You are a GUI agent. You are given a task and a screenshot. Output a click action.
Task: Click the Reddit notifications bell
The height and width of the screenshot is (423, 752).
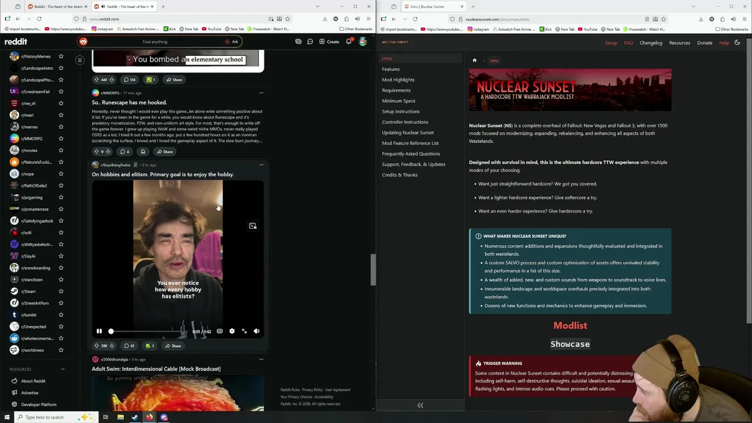click(349, 42)
